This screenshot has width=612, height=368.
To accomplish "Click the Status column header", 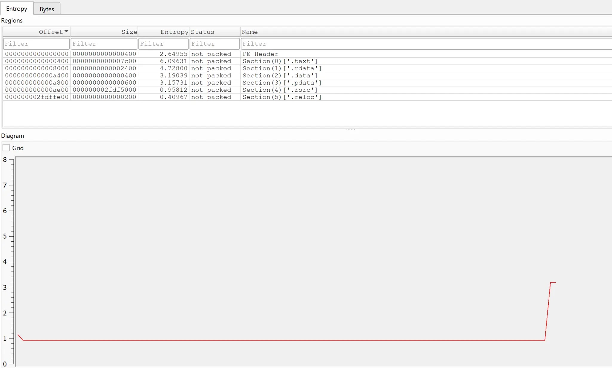I will point(215,32).
